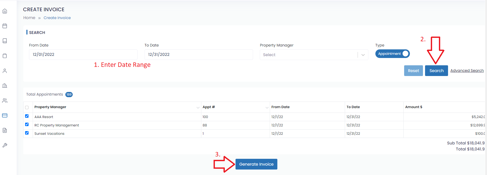
Task: Click the Total Appointments 189 badge
Action: click(69, 95)
